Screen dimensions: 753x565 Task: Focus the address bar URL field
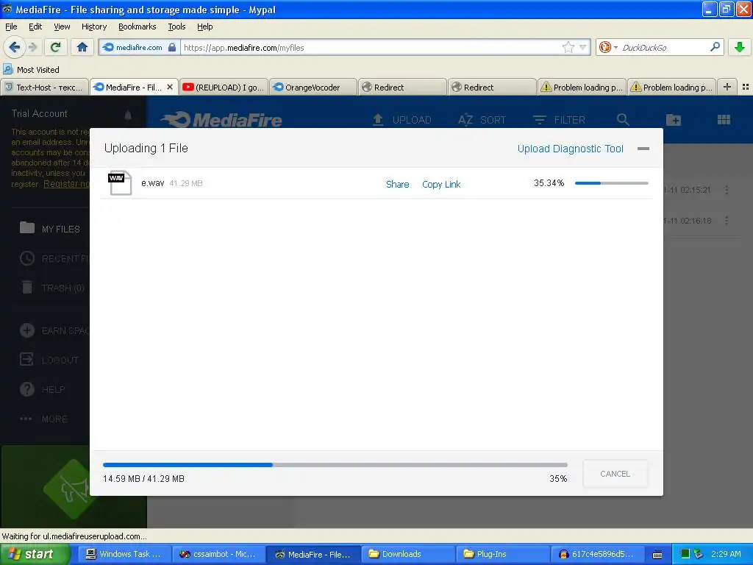point(370,47)
